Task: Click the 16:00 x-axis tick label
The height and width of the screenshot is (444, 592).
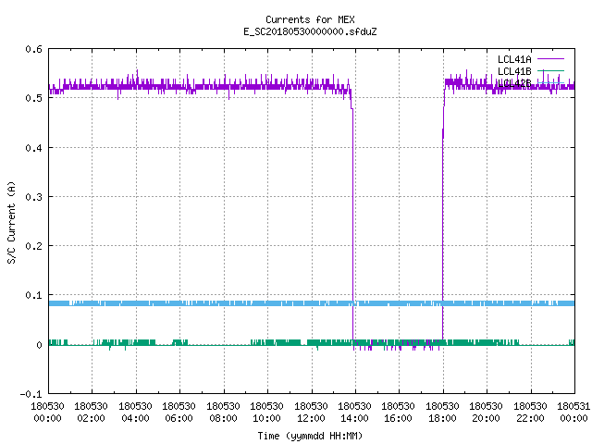Action: pos(398,418)
